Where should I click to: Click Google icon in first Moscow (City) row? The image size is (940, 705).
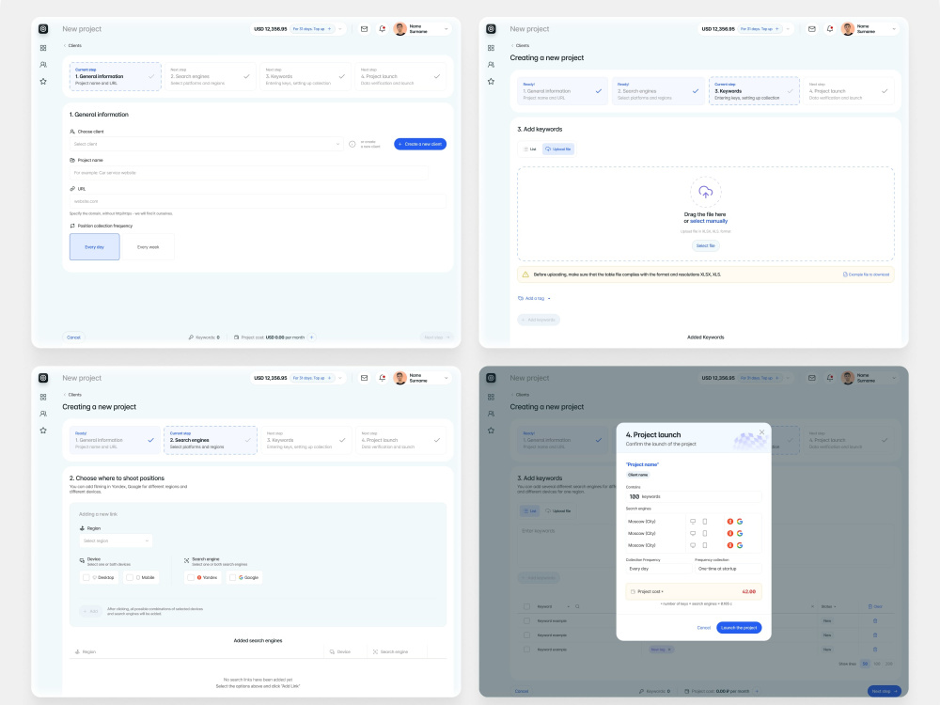pyautogui.click(x=740, y=522)
